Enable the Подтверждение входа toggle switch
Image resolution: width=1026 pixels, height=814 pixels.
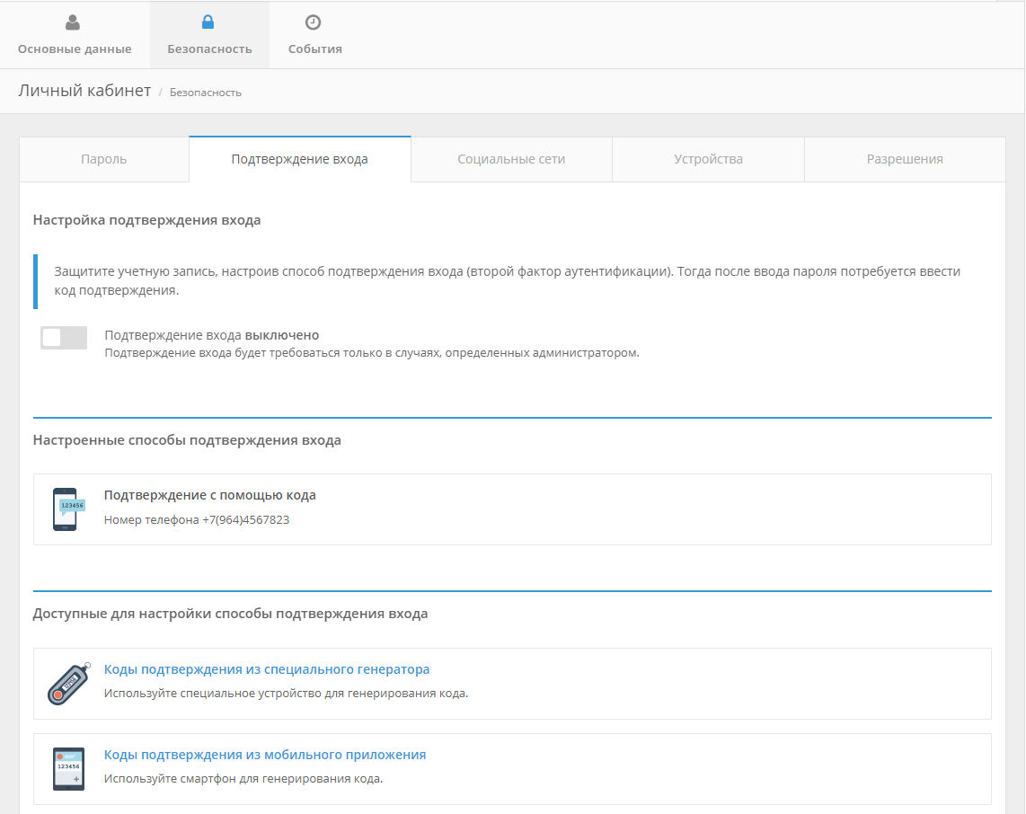tap(64, 338)
